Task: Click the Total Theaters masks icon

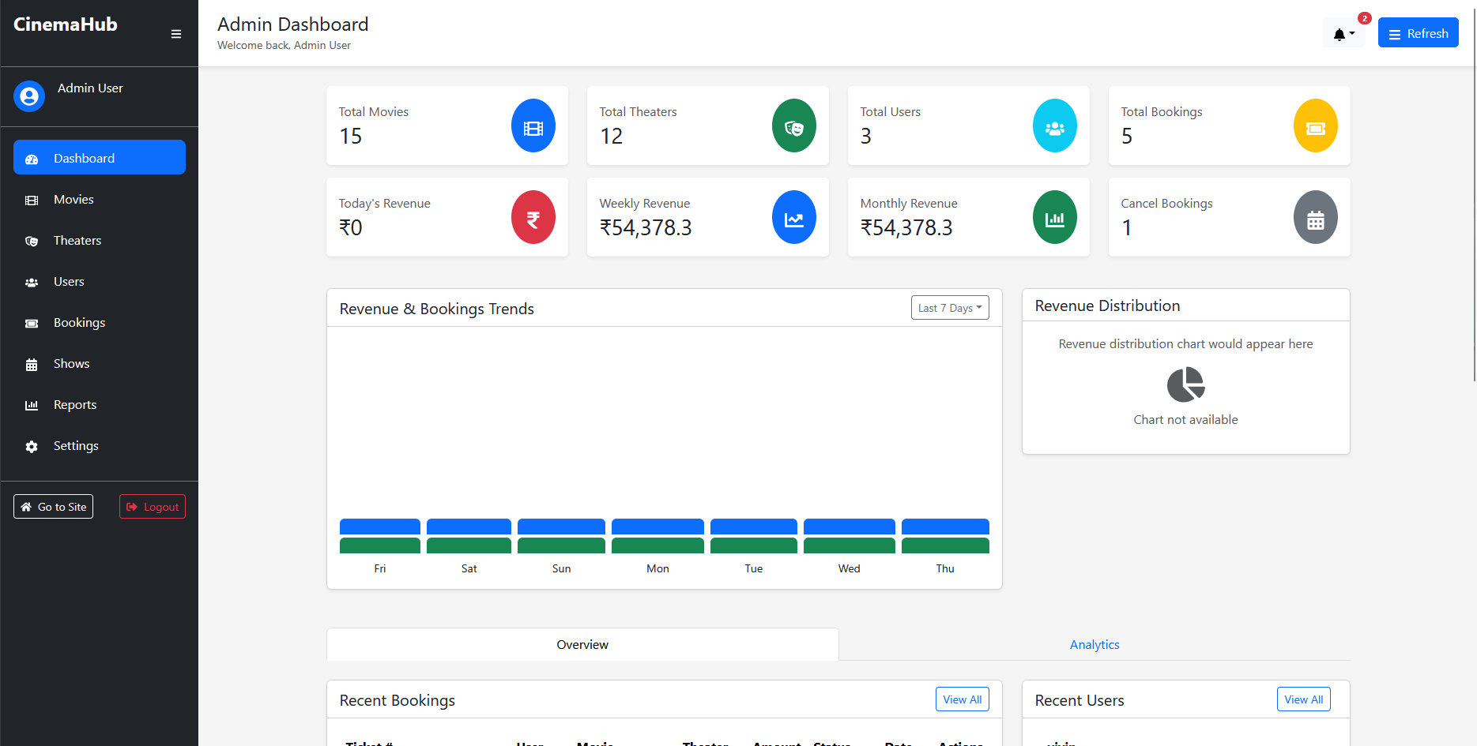Action: point(794,126)
